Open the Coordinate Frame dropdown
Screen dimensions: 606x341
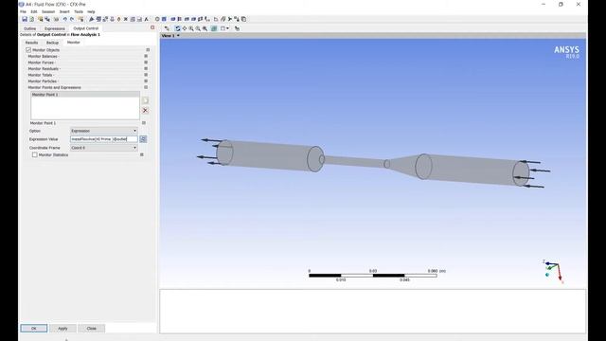104,148
